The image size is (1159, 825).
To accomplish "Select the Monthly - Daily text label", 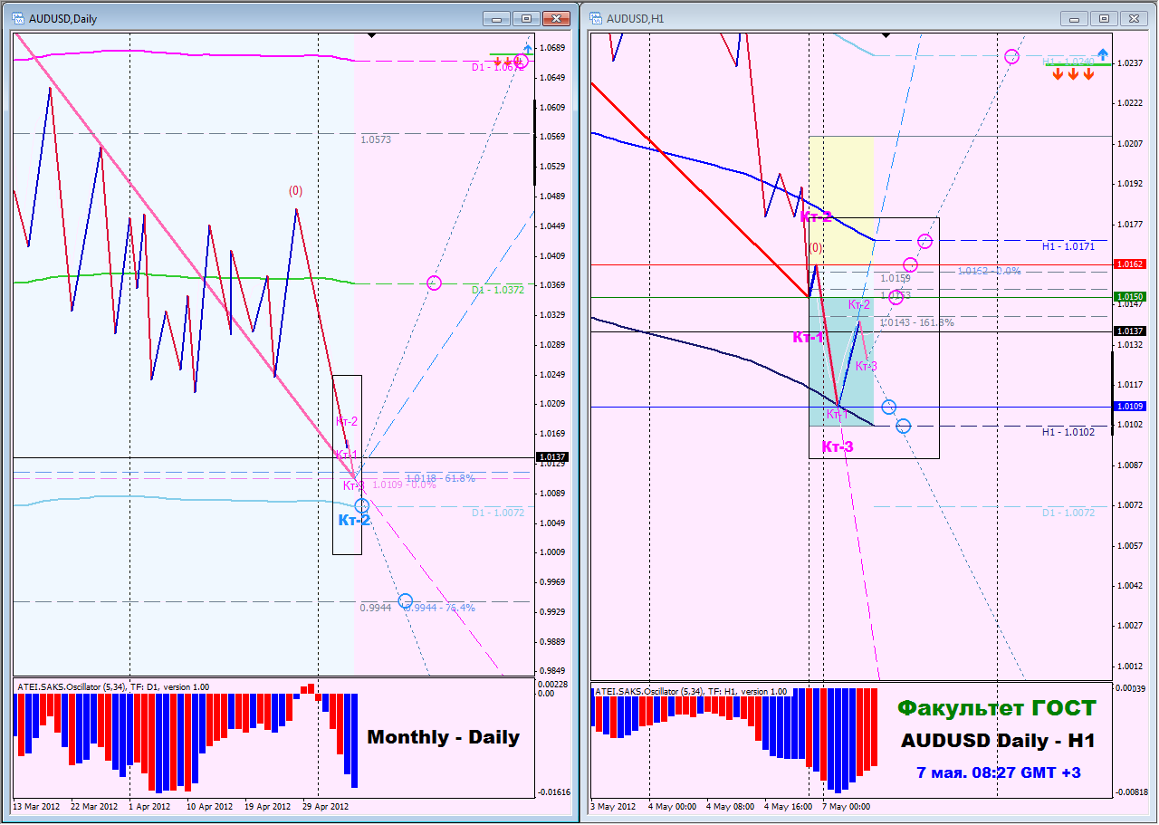I will tap(444, 737).
